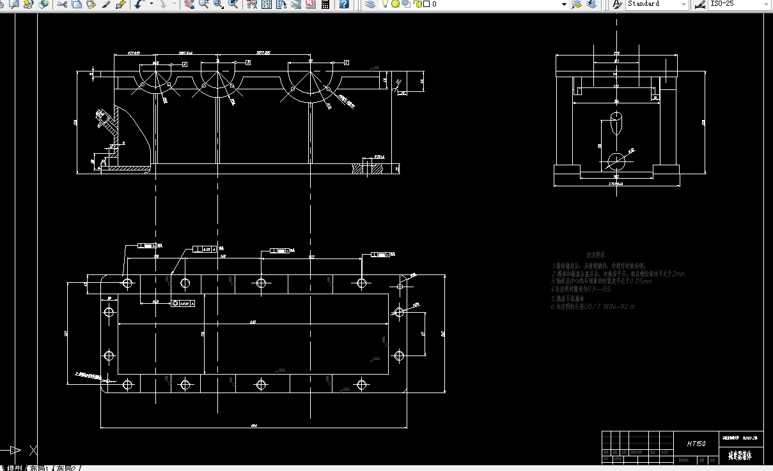Expand the redo history dropdown arrow

(174, 4)
